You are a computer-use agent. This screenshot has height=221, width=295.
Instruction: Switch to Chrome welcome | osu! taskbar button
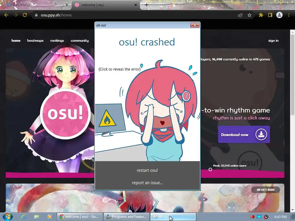point(80,217)
